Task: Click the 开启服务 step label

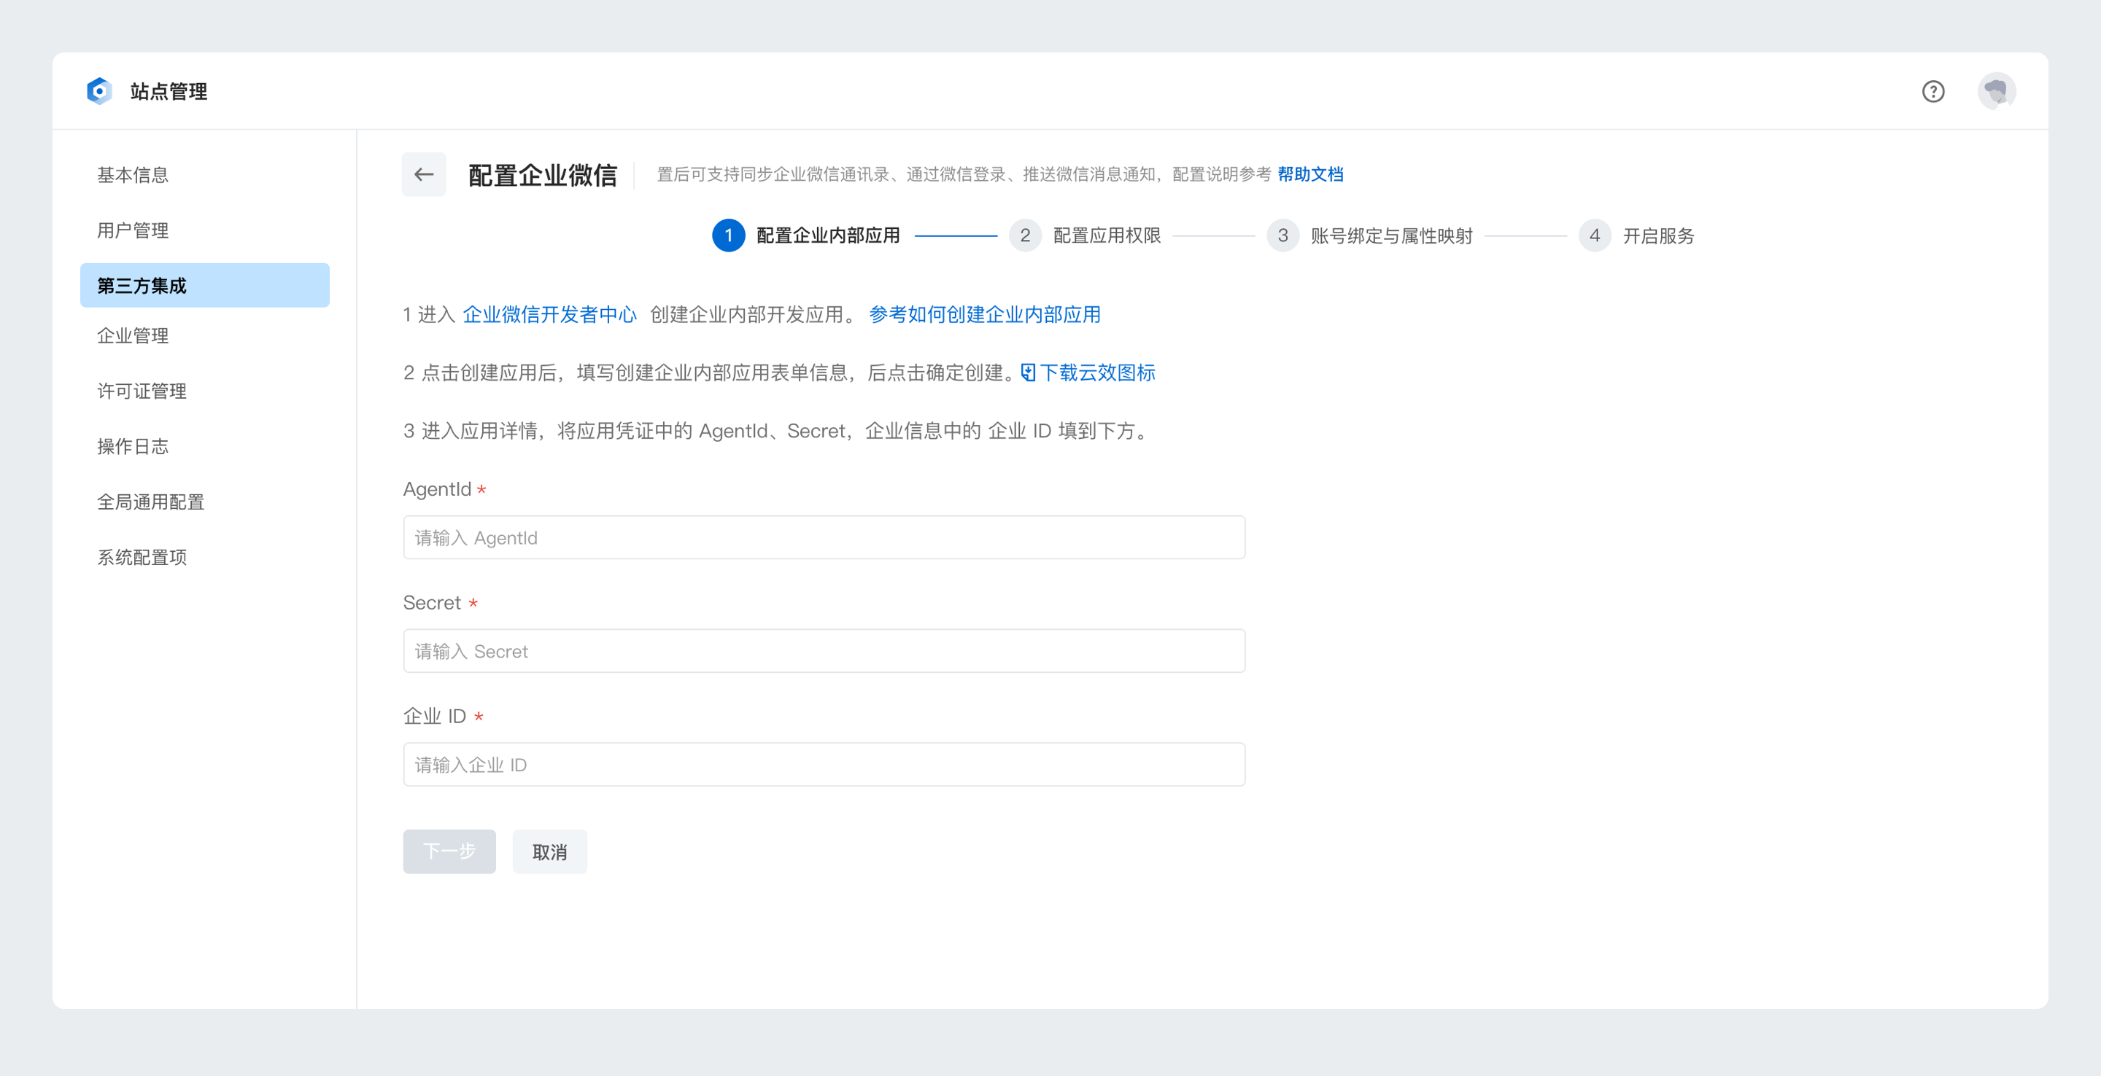Action: point(1658,235)
